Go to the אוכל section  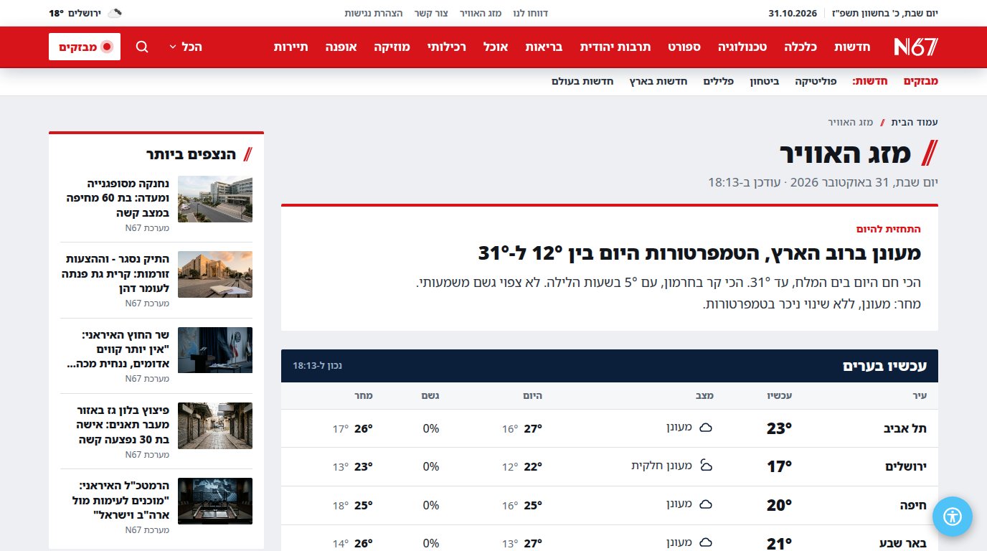[x=496, y=47]
